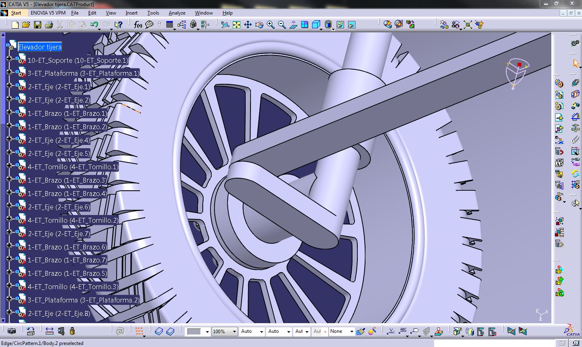Click Swap Visible Space icon
The height and width of the screenshot is (347, 582).
click(x=352, y=25)
